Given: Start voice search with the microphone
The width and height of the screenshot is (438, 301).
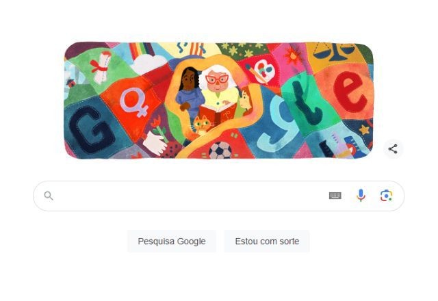Looking at the screenshot, I should [x=361, y=196].
